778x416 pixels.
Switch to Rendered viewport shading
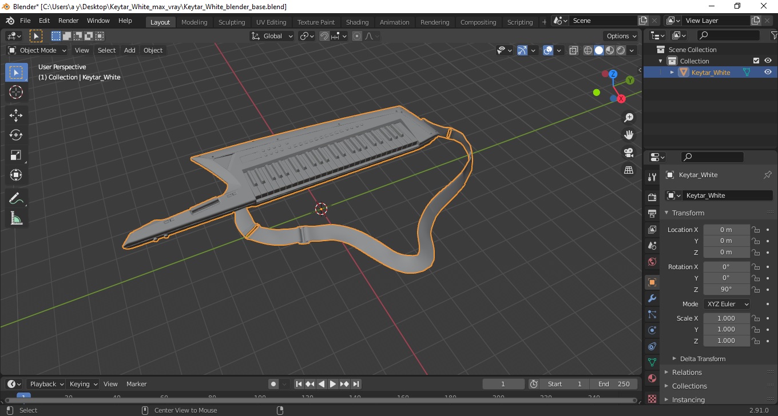coord(621,50)
